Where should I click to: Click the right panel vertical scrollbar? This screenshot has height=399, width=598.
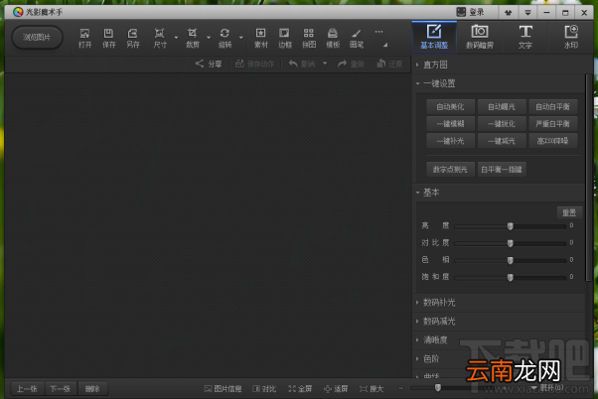(x=588, y=179)
